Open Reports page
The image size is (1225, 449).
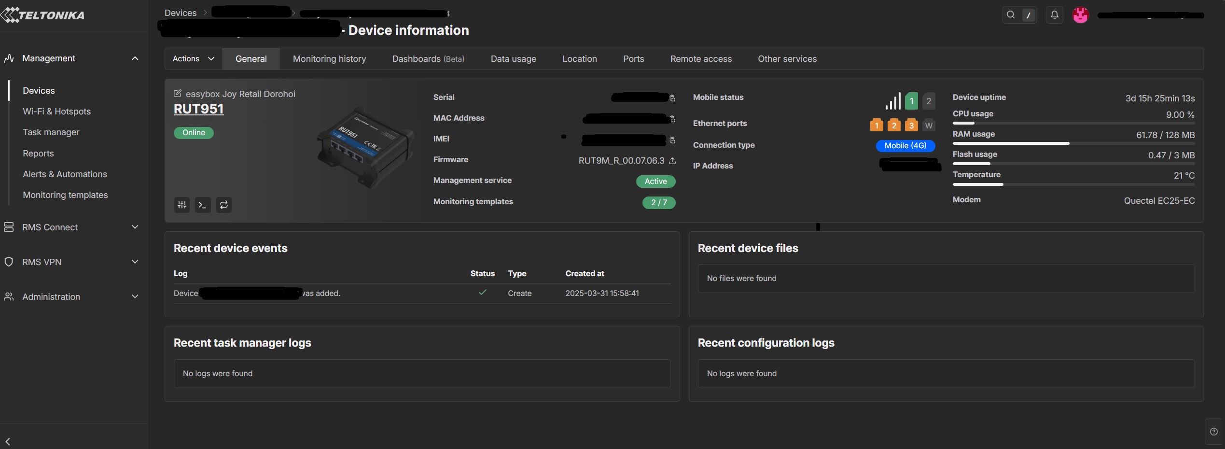point(38,154)
